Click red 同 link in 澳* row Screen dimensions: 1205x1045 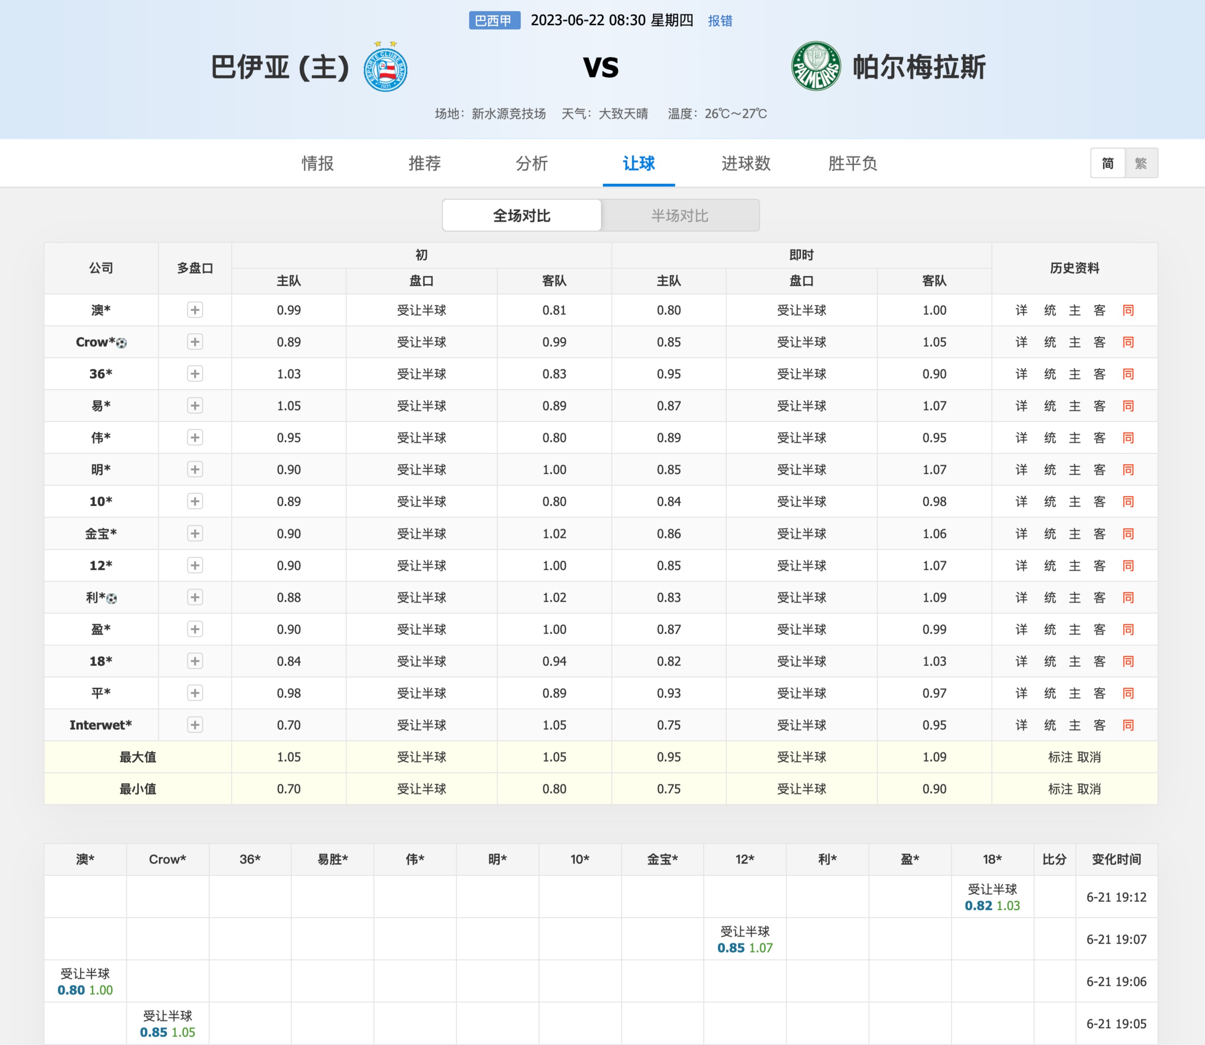point(1129,310)
